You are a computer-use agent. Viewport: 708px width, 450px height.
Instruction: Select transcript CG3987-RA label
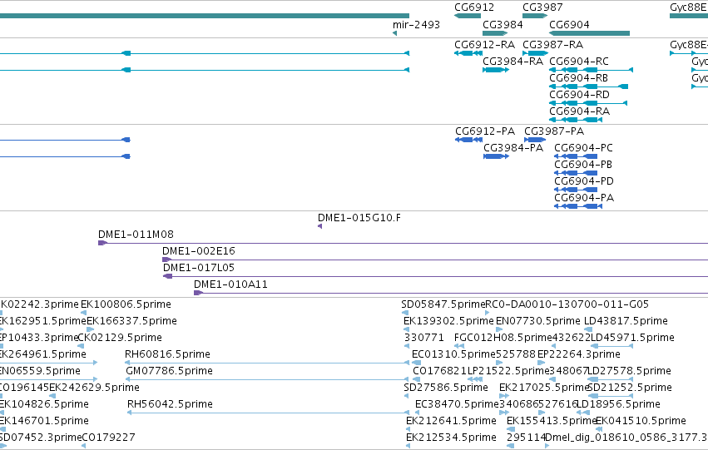(x=552, y=45)
